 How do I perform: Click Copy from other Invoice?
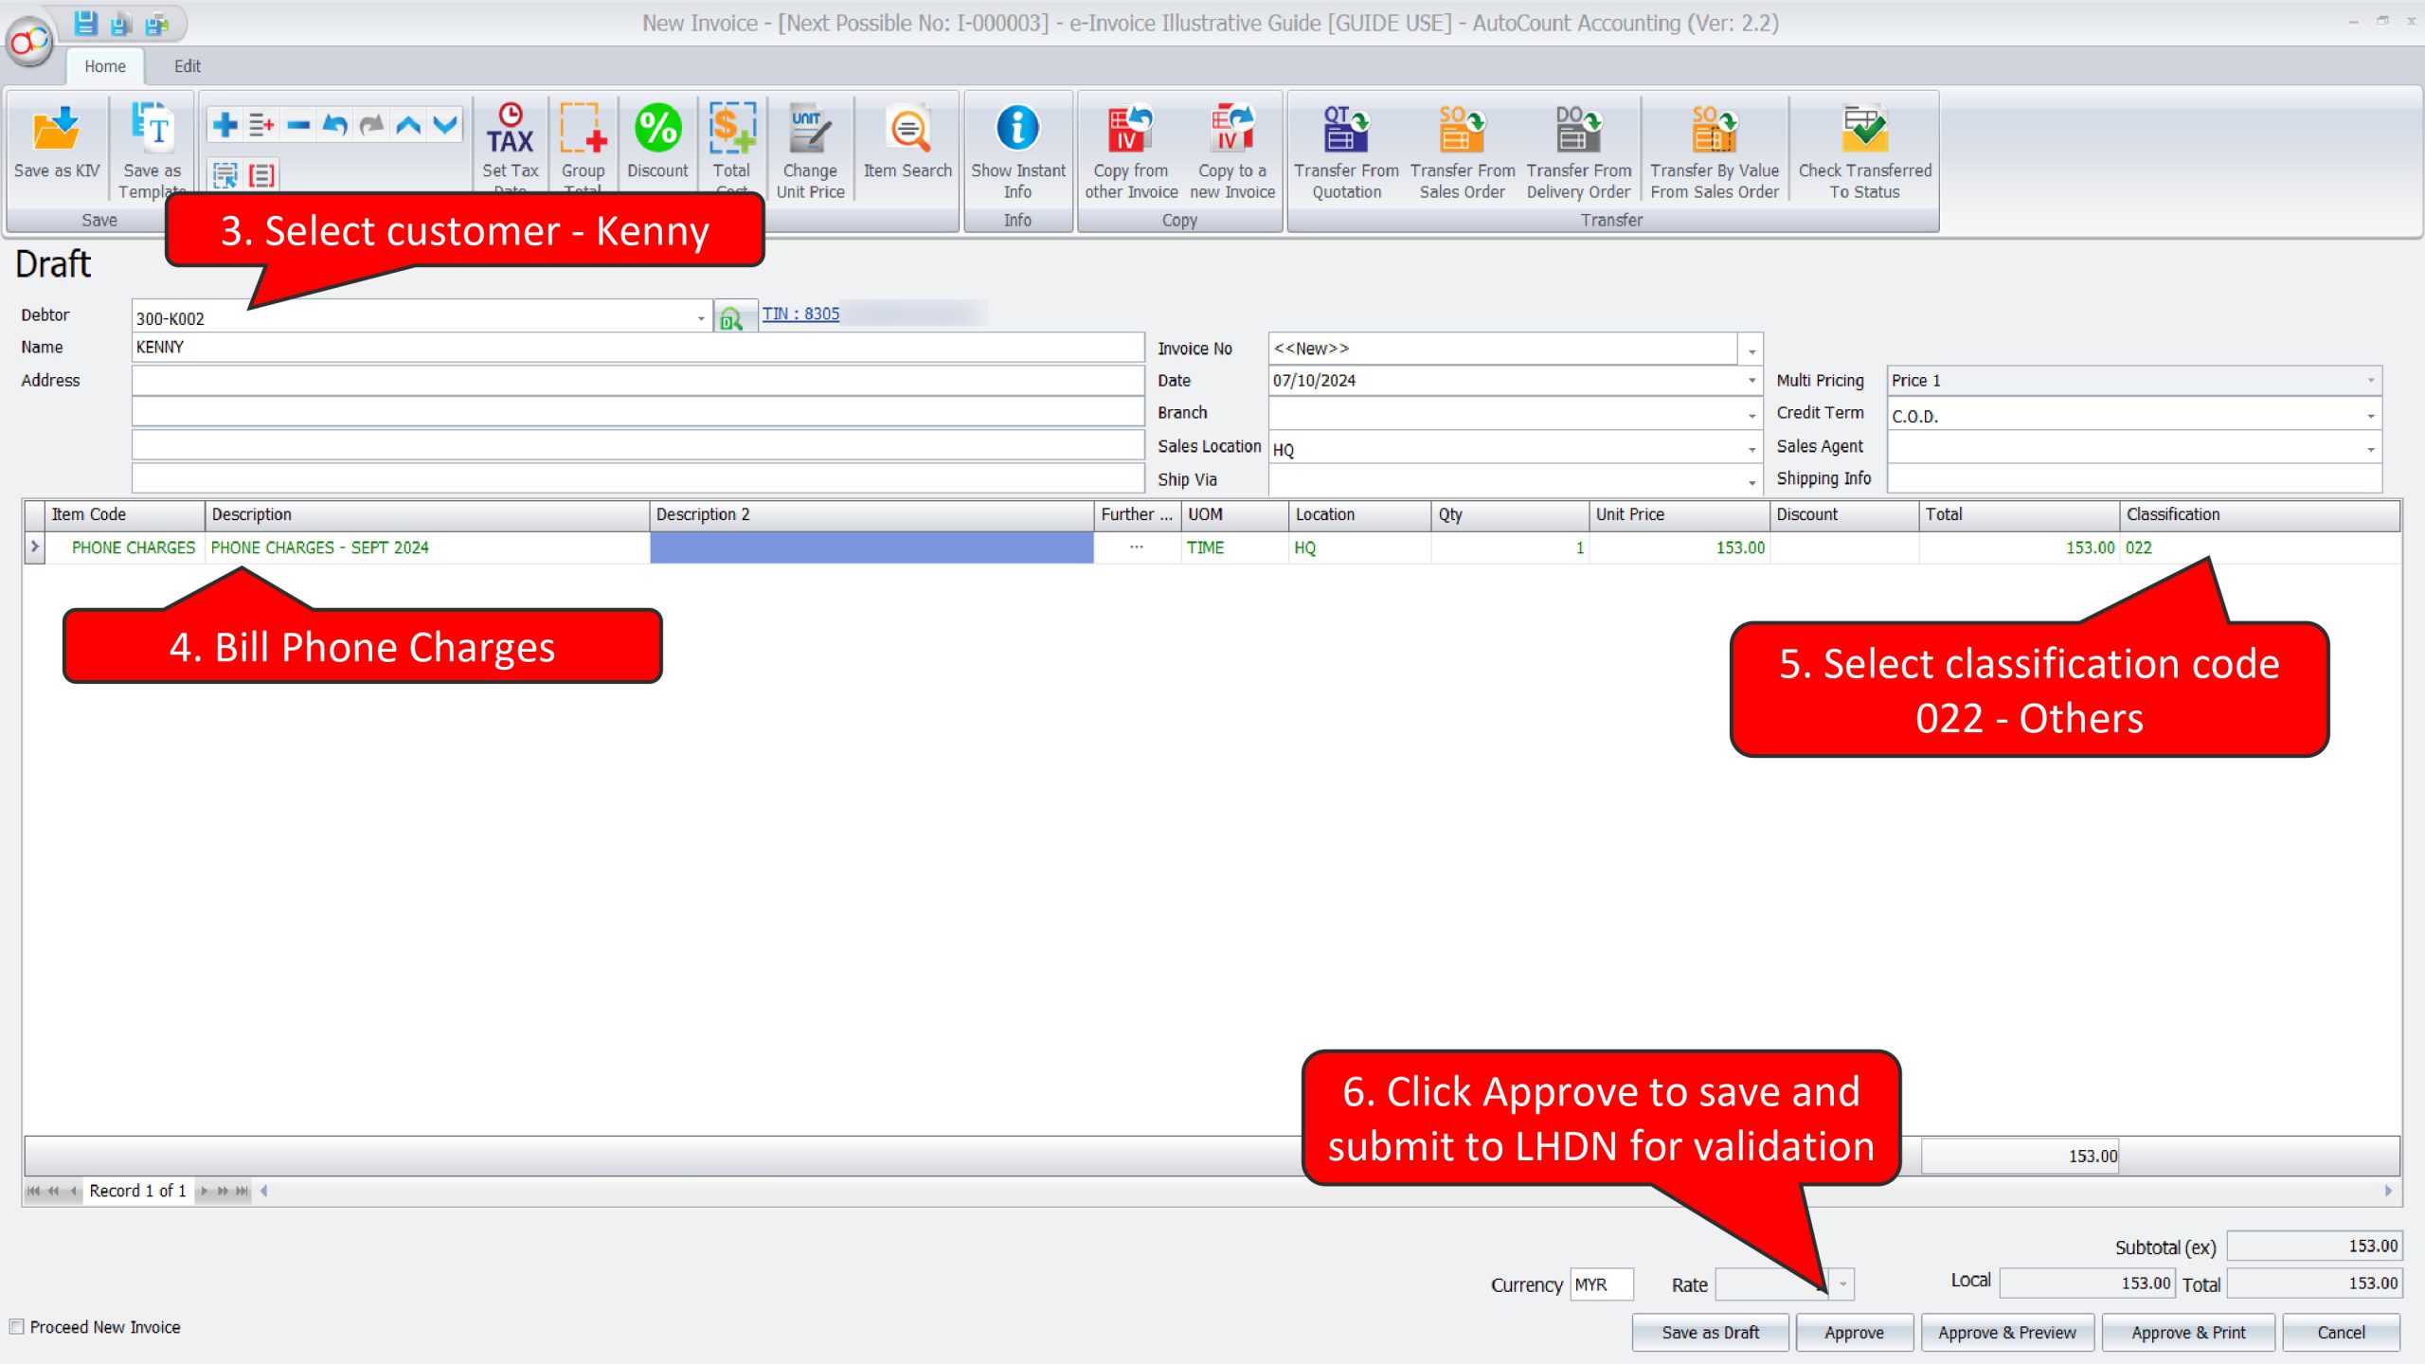click(x=1131, y=152)
